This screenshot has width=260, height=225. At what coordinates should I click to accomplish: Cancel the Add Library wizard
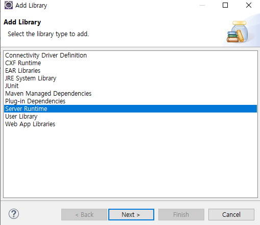pos(231,215)
